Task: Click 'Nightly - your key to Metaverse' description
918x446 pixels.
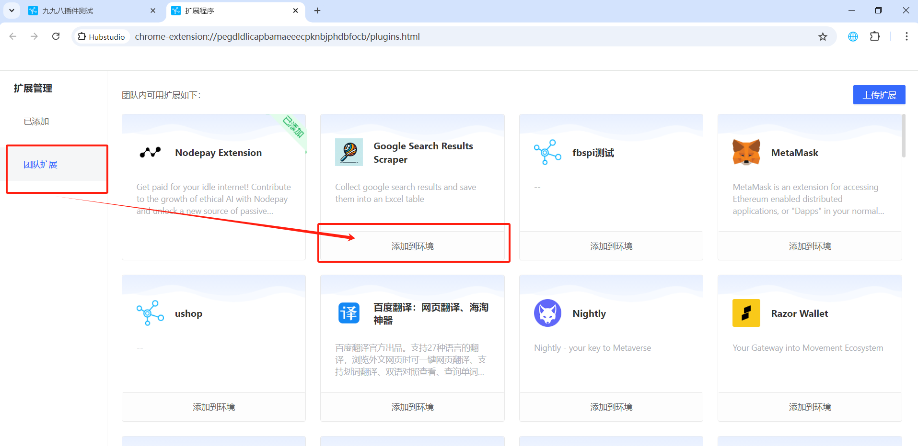Action: [x=593, y=348]
